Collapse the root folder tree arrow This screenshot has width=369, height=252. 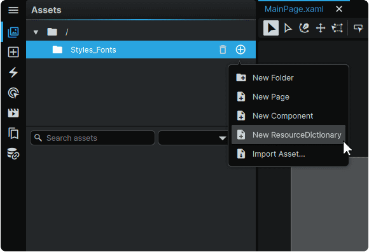36,32
